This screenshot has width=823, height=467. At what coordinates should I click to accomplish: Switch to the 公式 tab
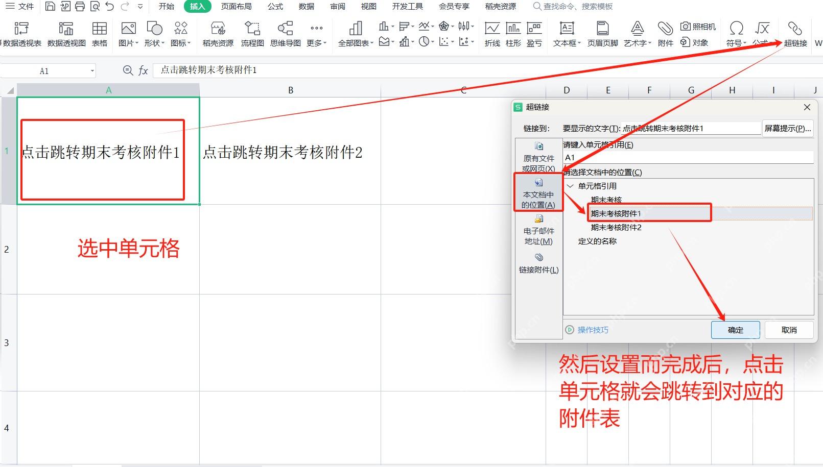[275, 7]
